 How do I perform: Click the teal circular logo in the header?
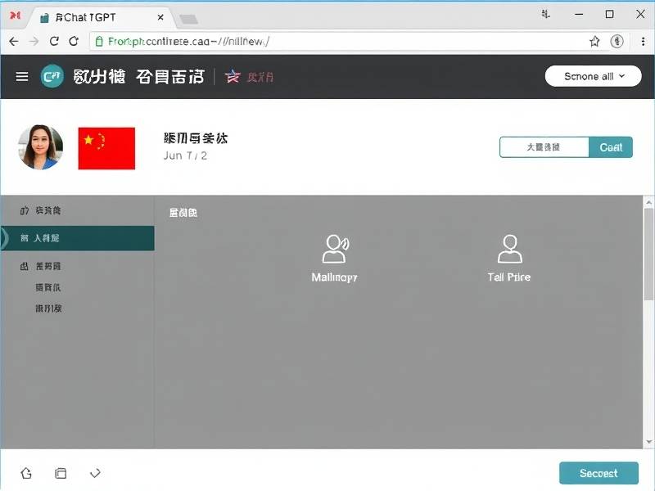click(52, 76)
